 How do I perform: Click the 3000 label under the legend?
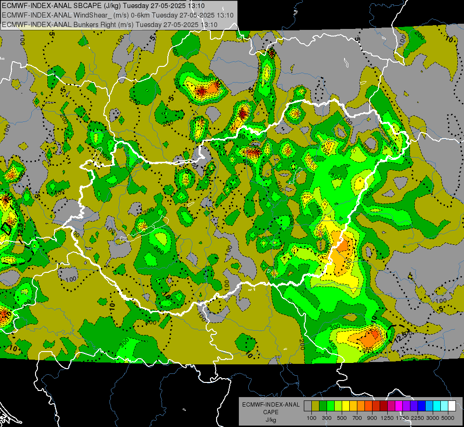click(433, 418)
